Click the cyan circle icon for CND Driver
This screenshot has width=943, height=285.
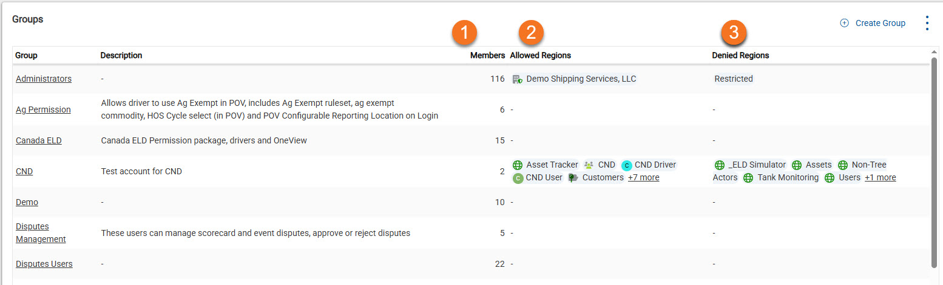click(627, 165)
